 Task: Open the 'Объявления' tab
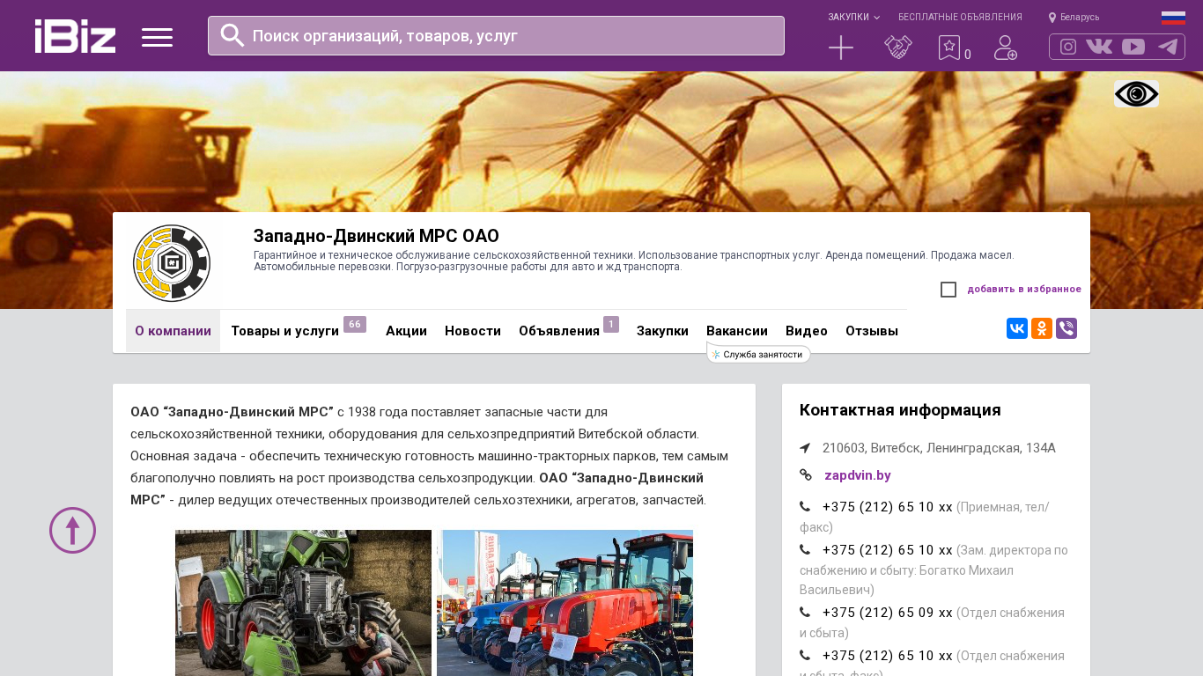(x=559, y=331)
